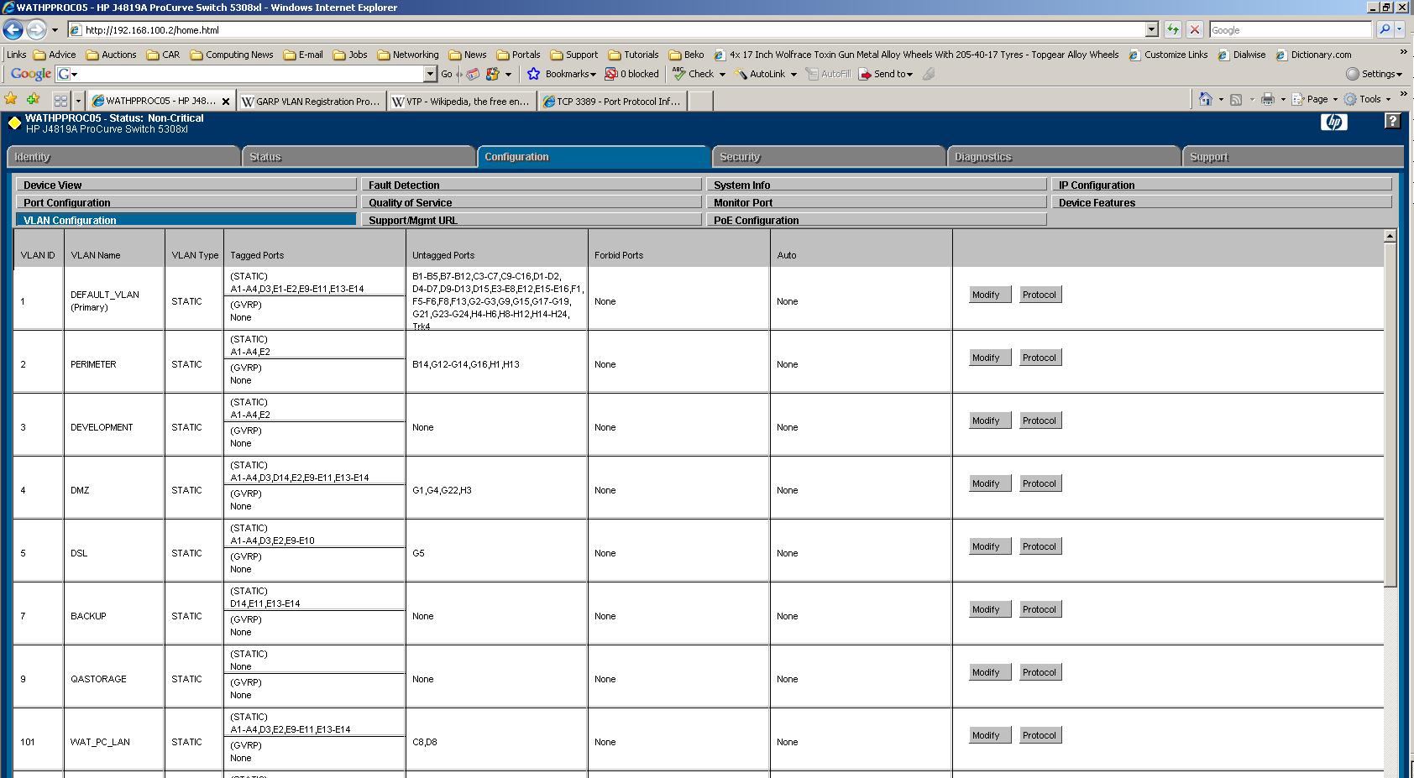Open the Networking favorites folder

pos(408,55)
